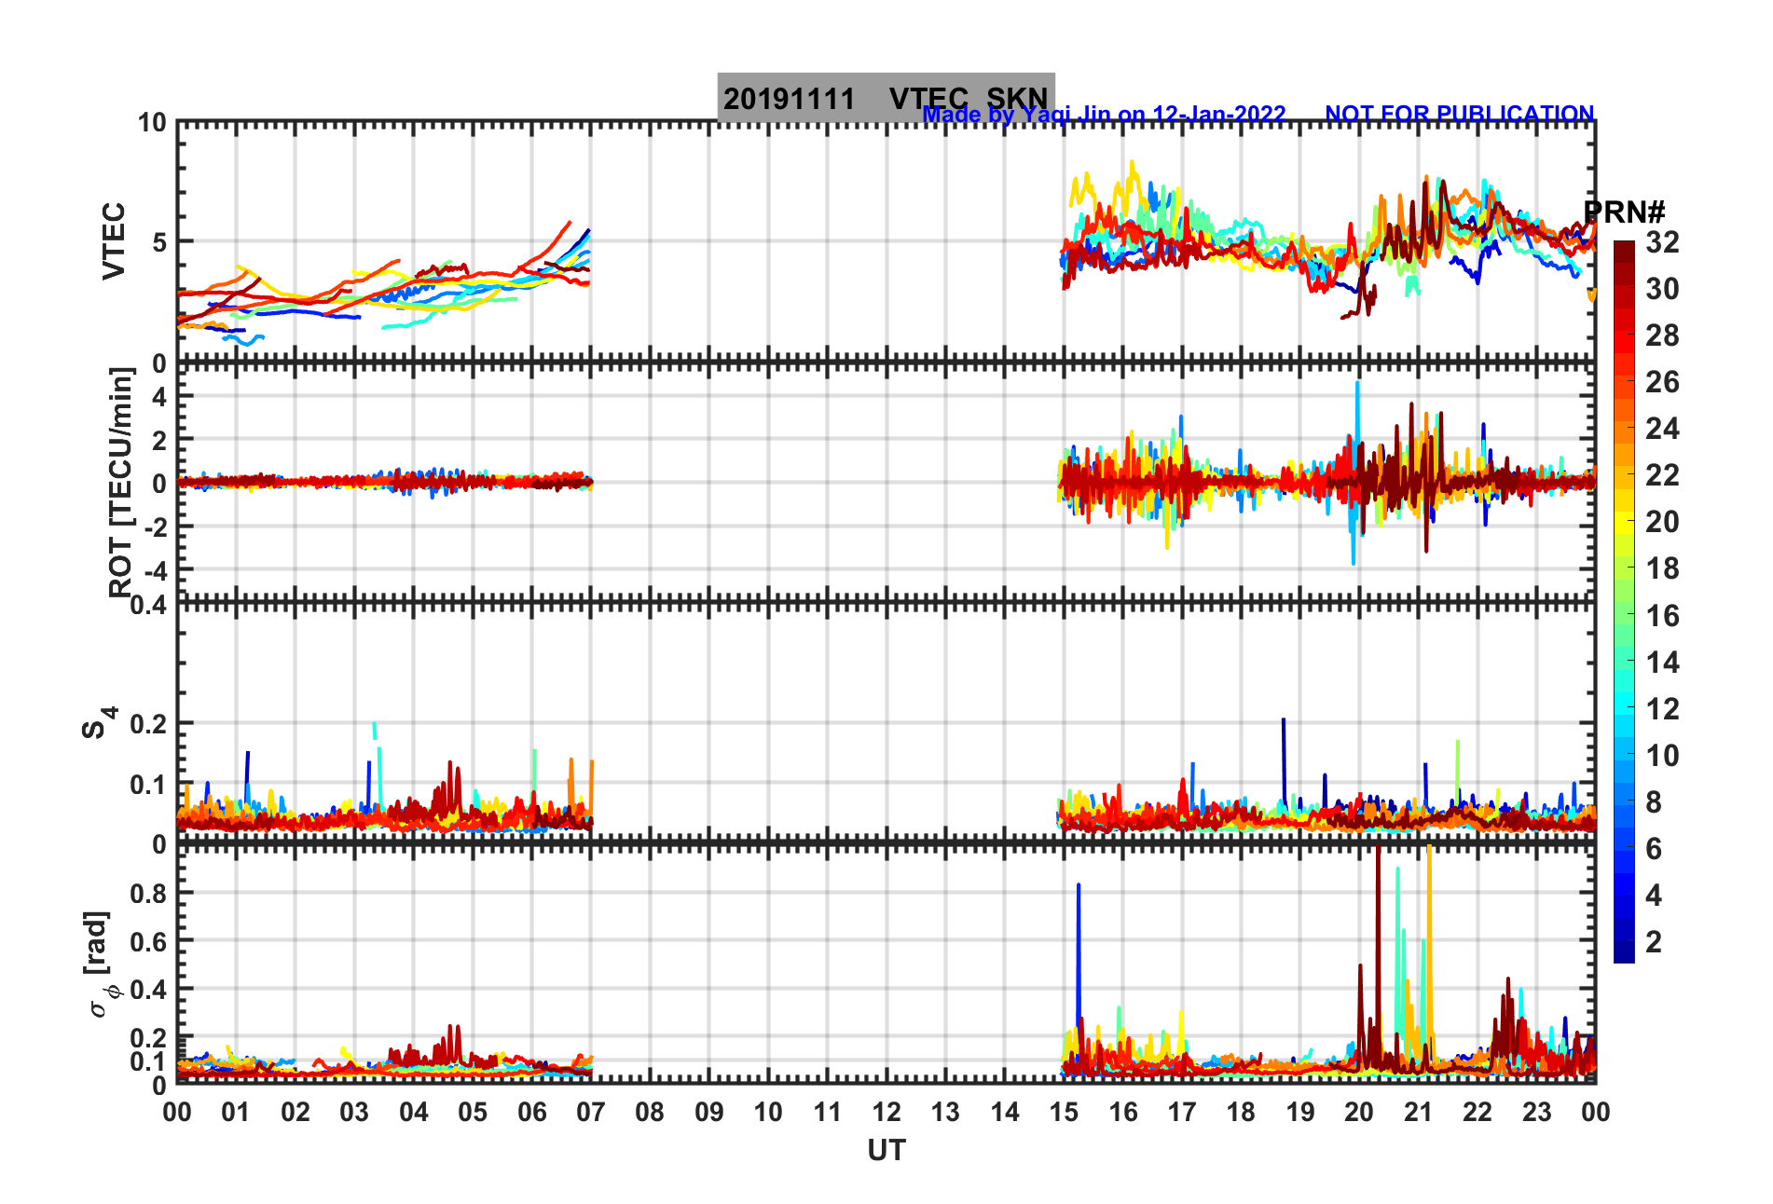Select the colorbar tick label "28"
The height and width of the screenshot is (1204, 1773).
tap(1662, 335)
